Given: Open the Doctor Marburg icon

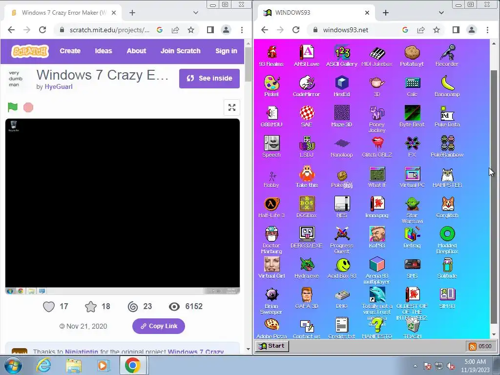Looking at the screenshot, I should click(x=271, y=240).
